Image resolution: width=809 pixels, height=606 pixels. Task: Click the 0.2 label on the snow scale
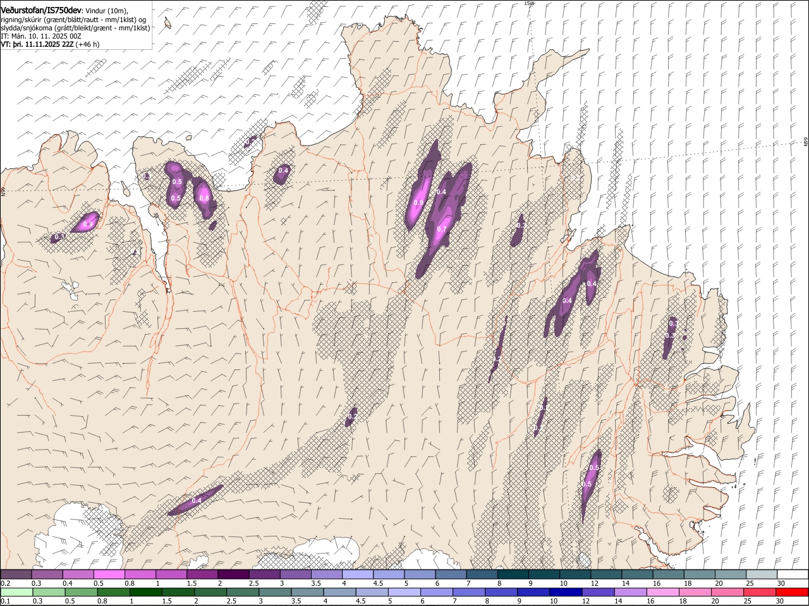(5, 583)
